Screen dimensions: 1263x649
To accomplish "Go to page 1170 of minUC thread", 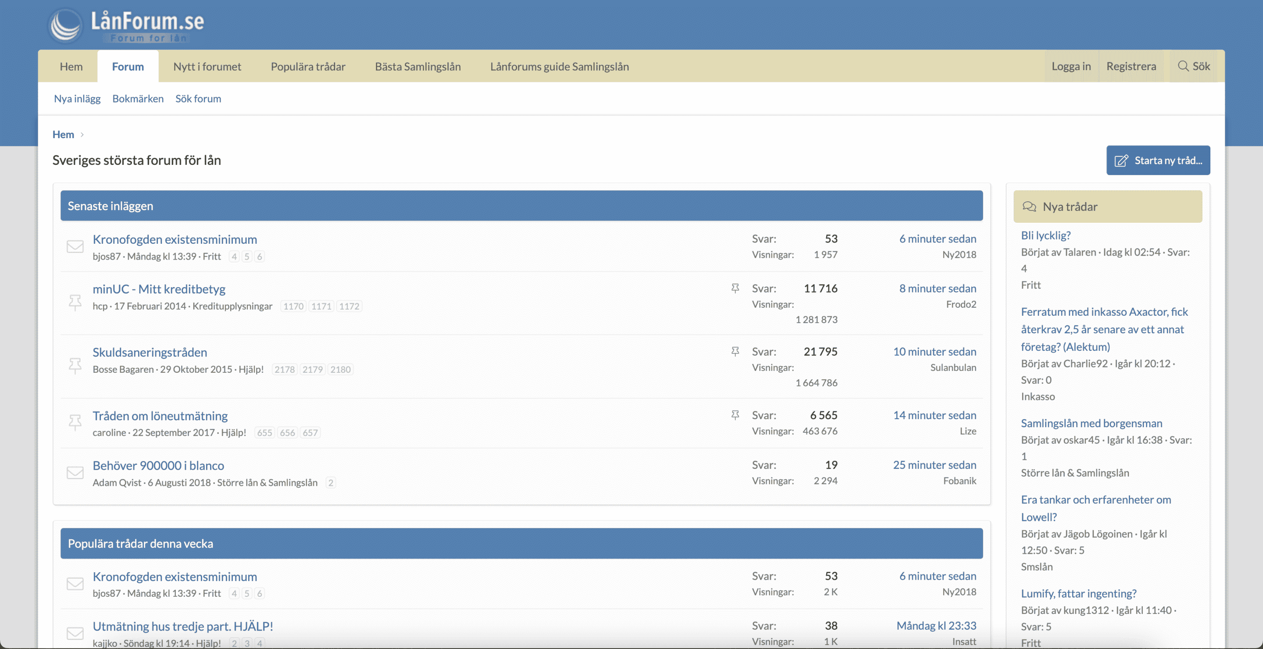I will coord(293,307).
